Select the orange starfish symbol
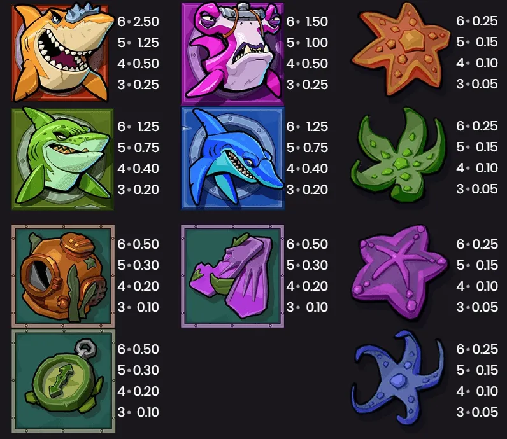The height and width of the screenshot is (439, 507). [401, 49]
